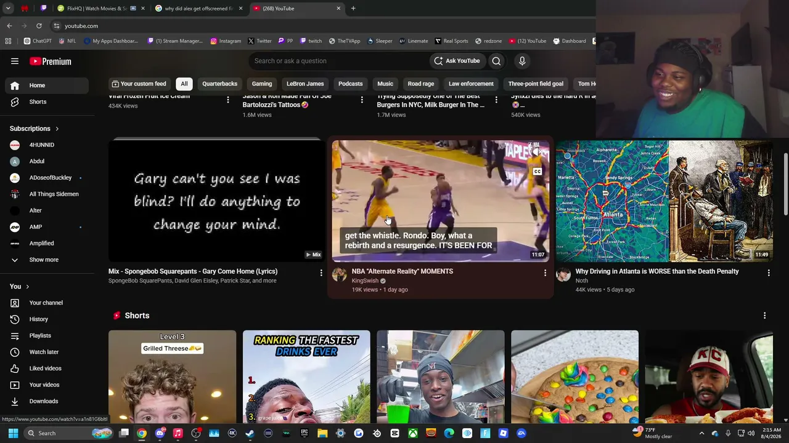Open options menu for NBA Alternate Reality video

[x=545, y=272]
